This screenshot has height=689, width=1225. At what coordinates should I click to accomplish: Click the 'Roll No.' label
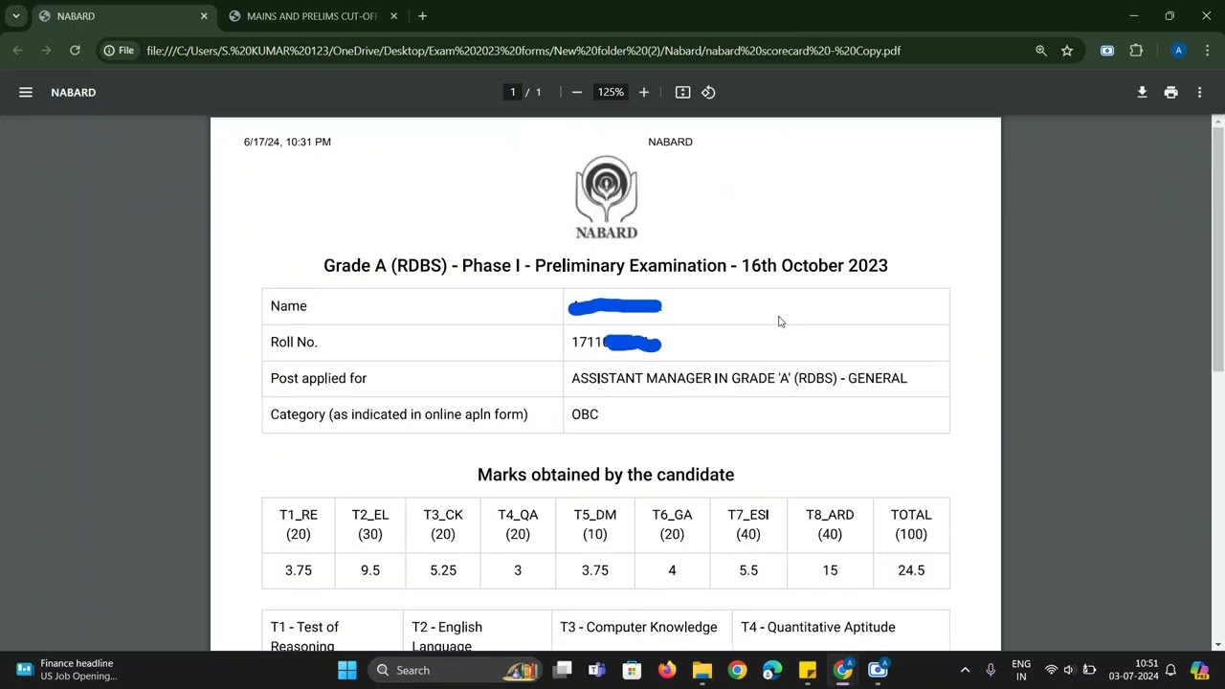(294, 342)
